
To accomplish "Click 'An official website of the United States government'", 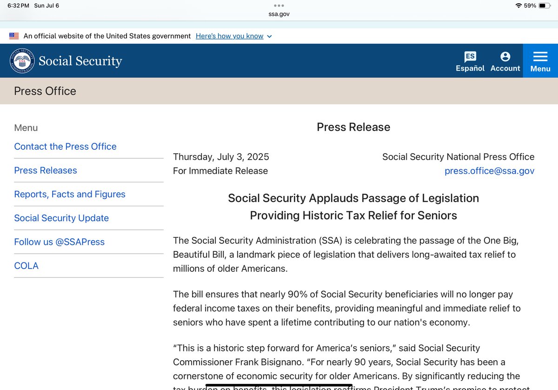I will click(x=107, y=36).
